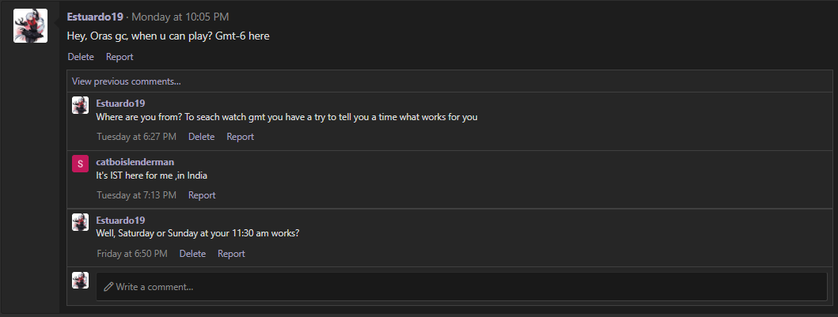The width and height of the screenshot is (838, 317).
Task: Open catboislenderman's pink S avatar
Action: click(80, 164)
